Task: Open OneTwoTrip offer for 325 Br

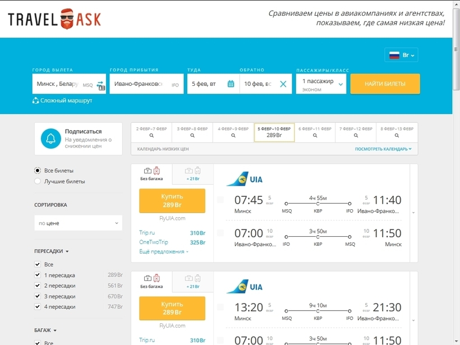Action: click(x=172, y=242)
